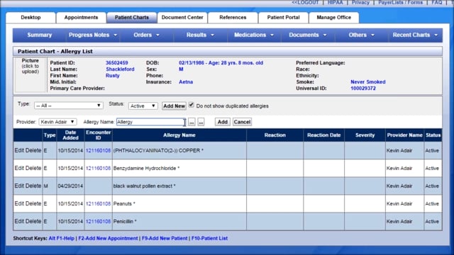The image size is (454, 255).
Task: Click the Add button for allergy
Action: pyautogui.click(x=222, y=122)
